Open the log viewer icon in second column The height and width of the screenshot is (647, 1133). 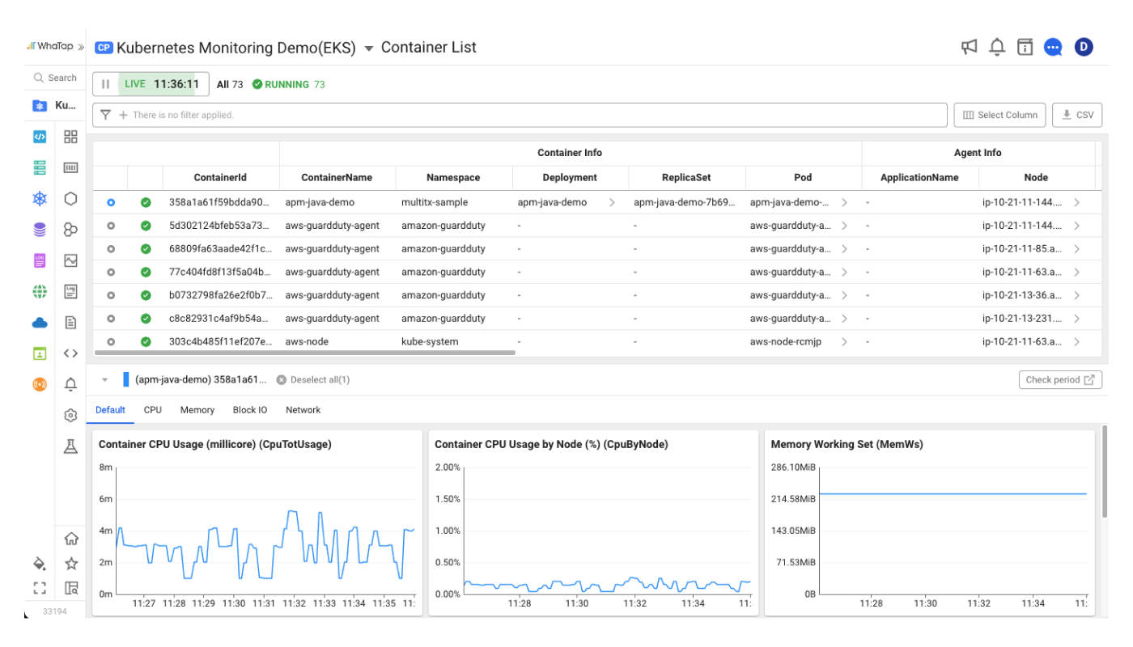tap(70, 291)
